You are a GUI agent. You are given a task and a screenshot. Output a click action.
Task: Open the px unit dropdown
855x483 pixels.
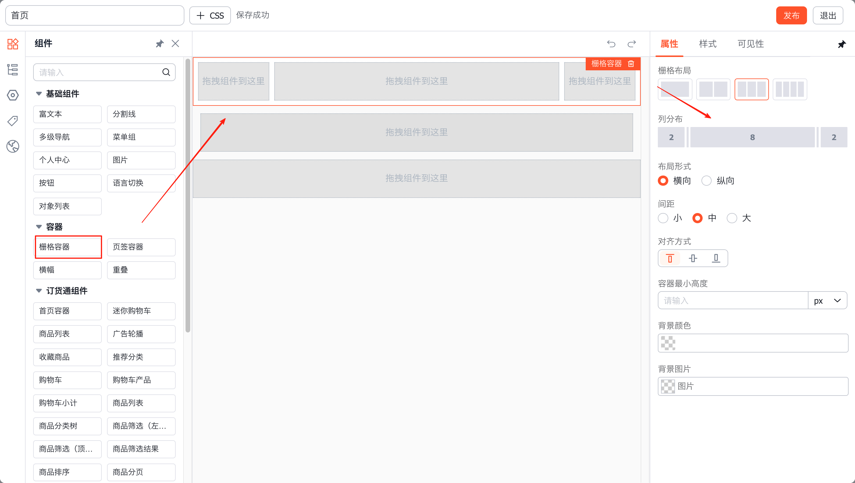coord(827,300)
